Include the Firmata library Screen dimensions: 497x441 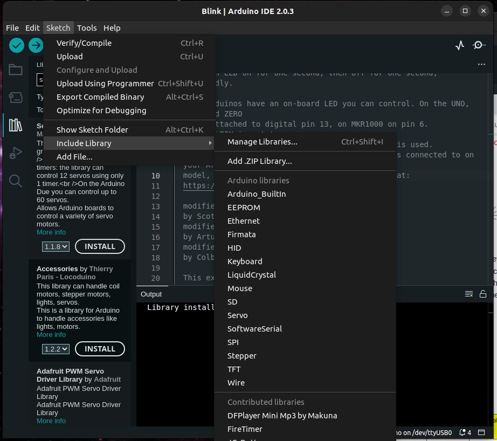pos(305,235)
